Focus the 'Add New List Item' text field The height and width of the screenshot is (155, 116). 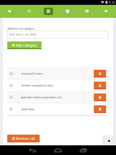click(58, 35)
